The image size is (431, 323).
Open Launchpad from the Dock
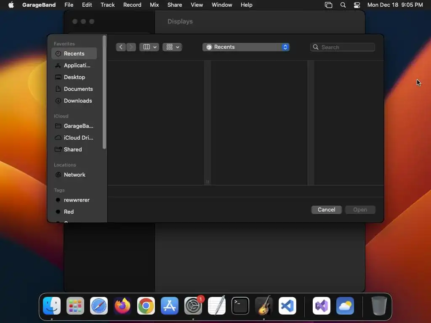(75, 306)
